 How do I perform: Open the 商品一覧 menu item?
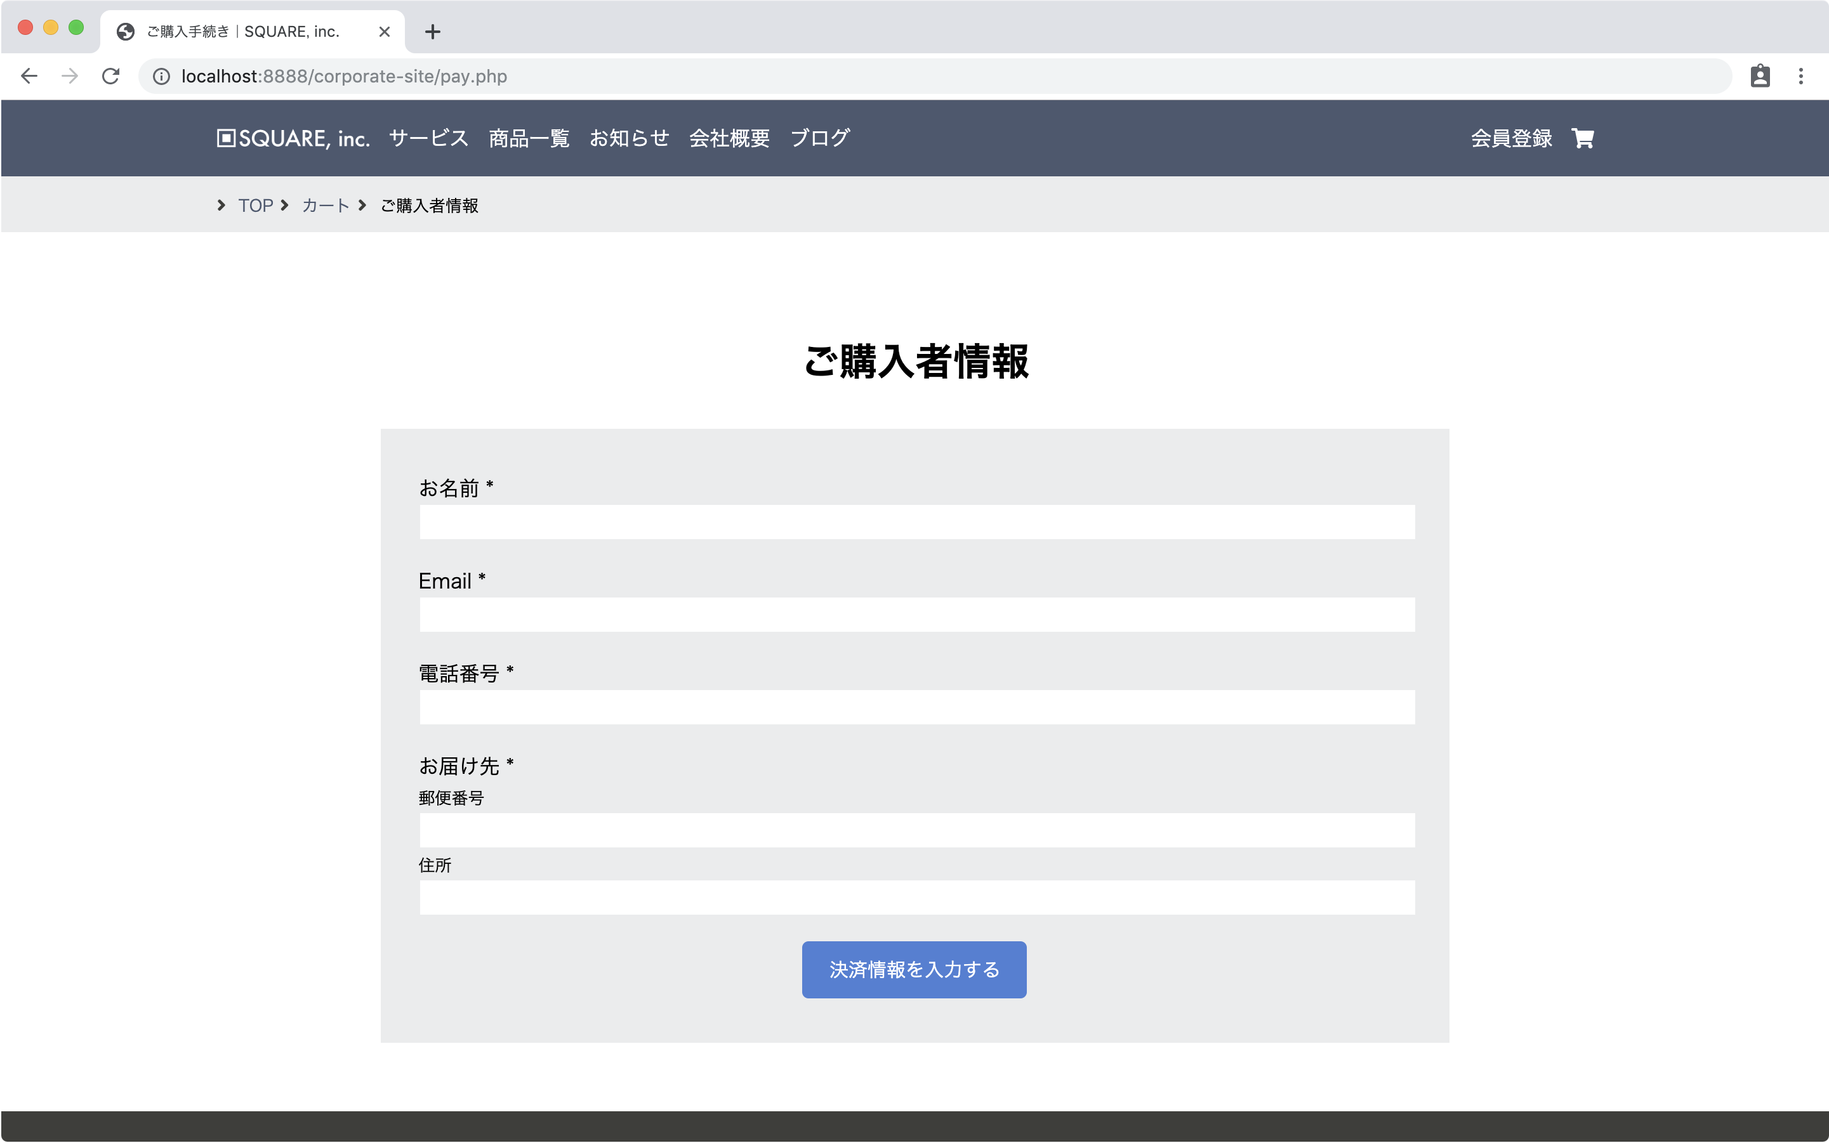click(529, 138)
